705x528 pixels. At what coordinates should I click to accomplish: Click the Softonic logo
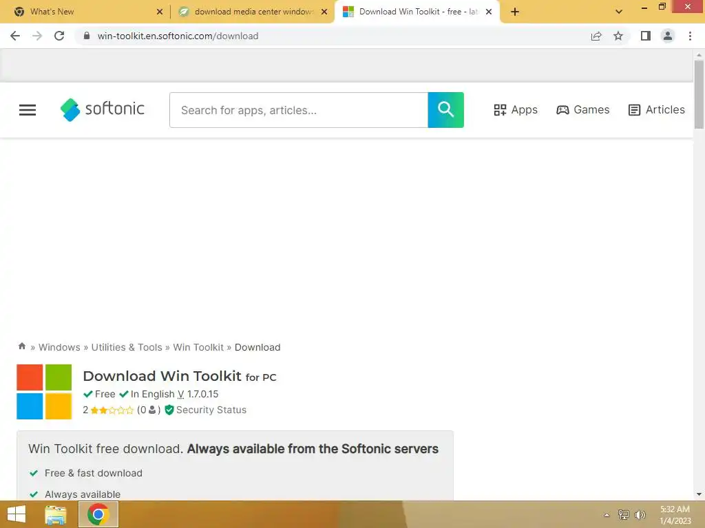click(x=103, y=109)
